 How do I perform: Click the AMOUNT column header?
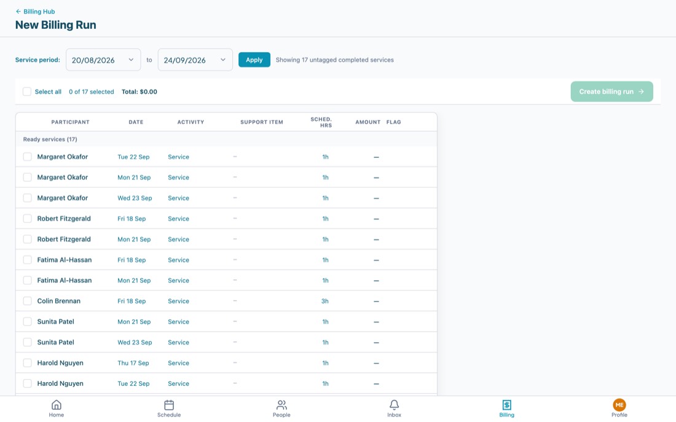[x=367, y=122]
